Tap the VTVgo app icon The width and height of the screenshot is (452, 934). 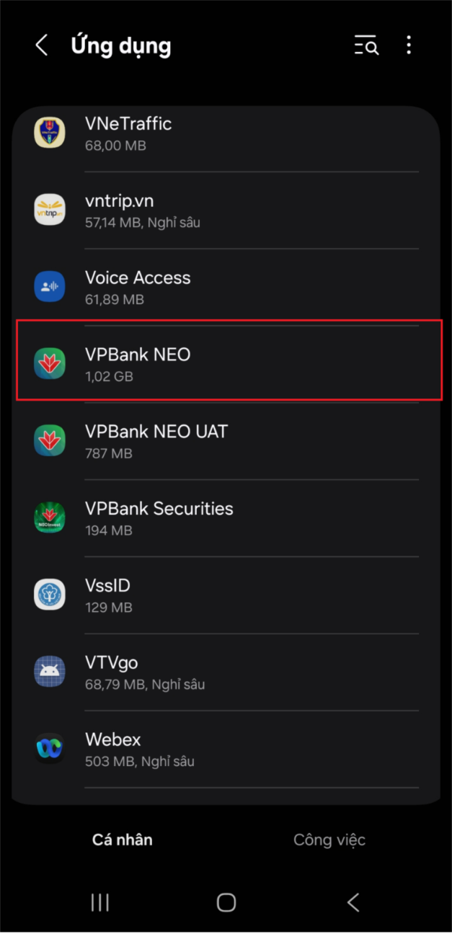(x=50, y=672)
